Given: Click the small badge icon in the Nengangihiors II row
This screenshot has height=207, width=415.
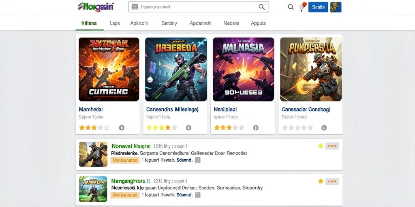Looking at the screenshot, I should [x=198, y=195].
